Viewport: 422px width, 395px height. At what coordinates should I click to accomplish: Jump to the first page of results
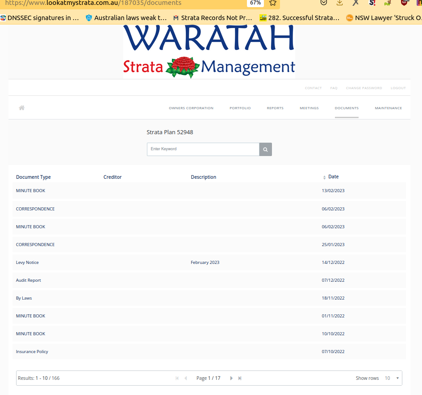click(x=177, y=378)
